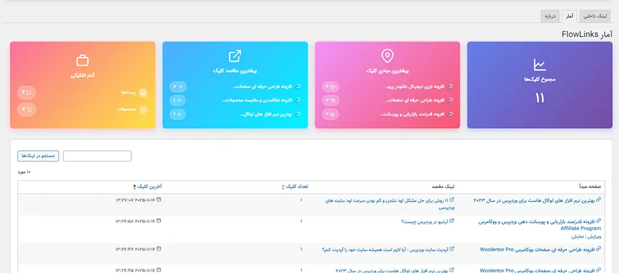
Task: Open افزونه قدرتمند بازاریابی Affiliate Program source link
Action: click(x=540, y=225)
